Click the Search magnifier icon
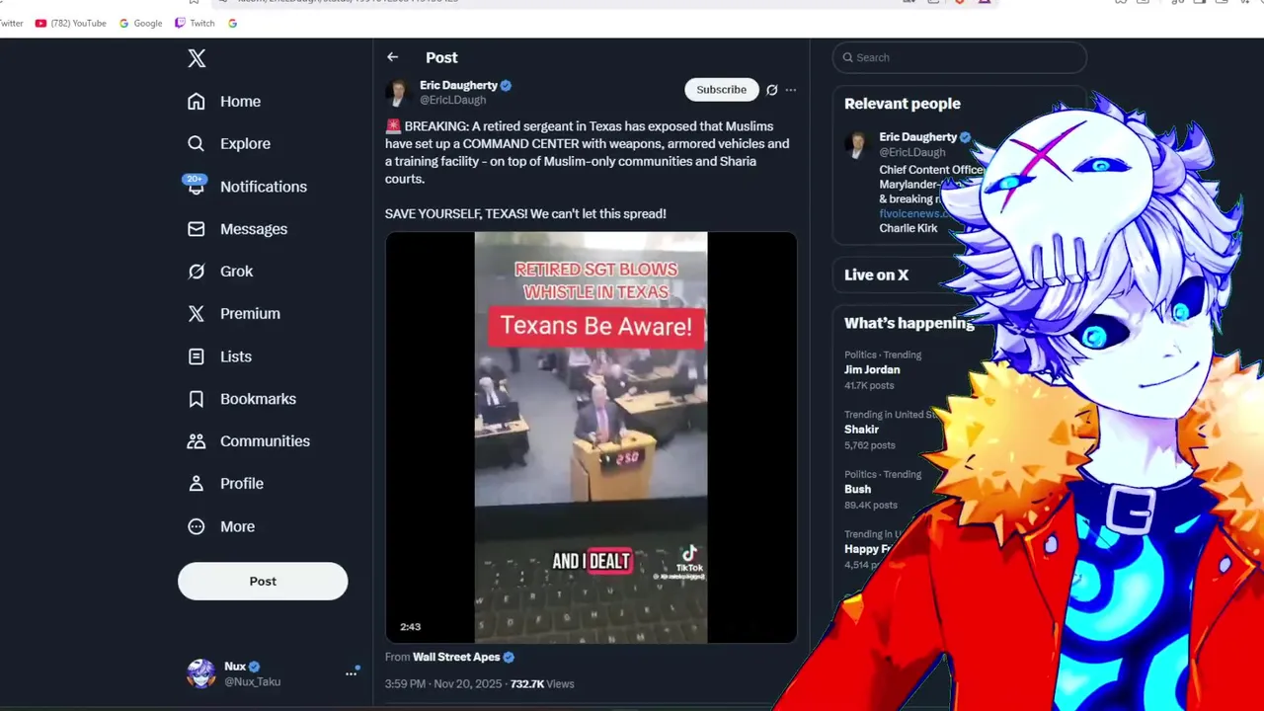Viewport: 1264px width, 711px height. point(848,57)
